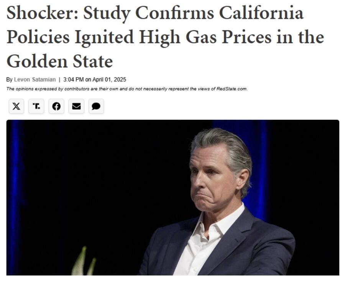Image resolution: width=345 pixels, height=282 pixels.
Task: Share the article on Facebook
Action: 56,106
